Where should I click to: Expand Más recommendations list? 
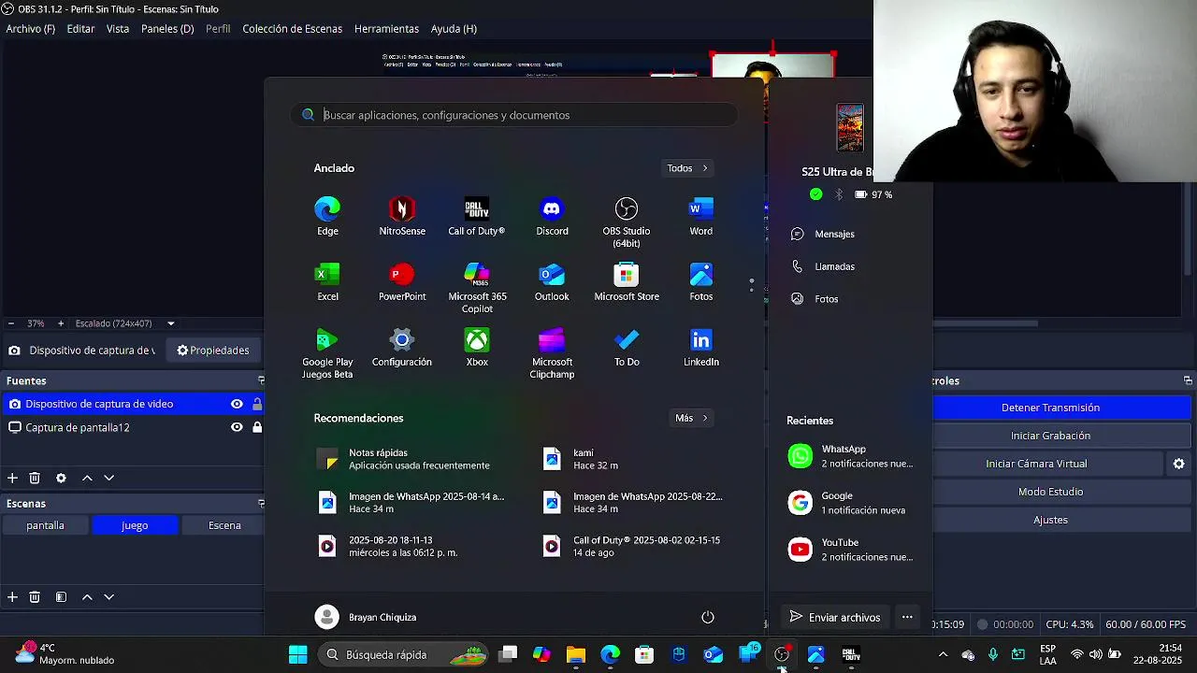click(x=692, y=418)
